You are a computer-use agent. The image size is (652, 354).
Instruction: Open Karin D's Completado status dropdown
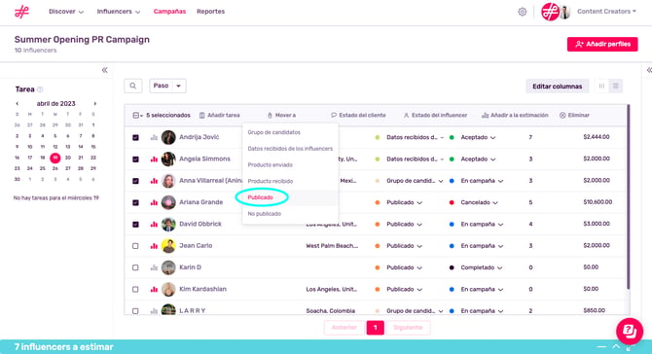tap(481, 267)
